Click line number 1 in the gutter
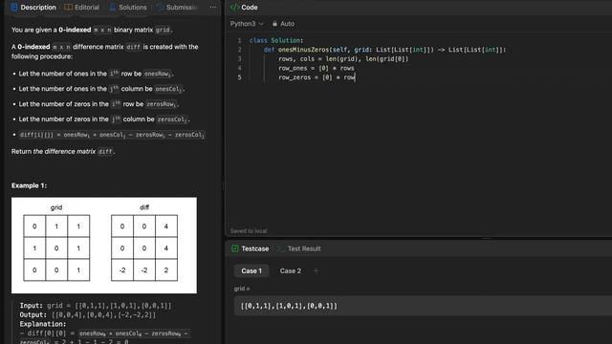The width and height of the screenshot is (612, 344). click(239, 40)
